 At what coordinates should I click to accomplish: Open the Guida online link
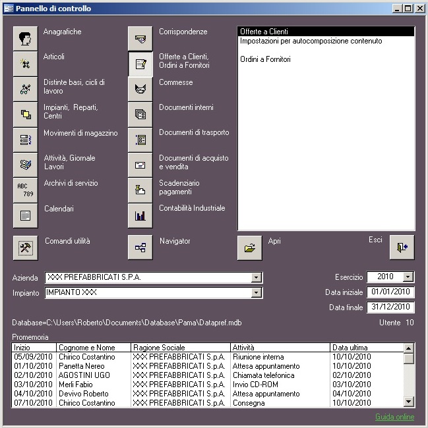point(394,417)
